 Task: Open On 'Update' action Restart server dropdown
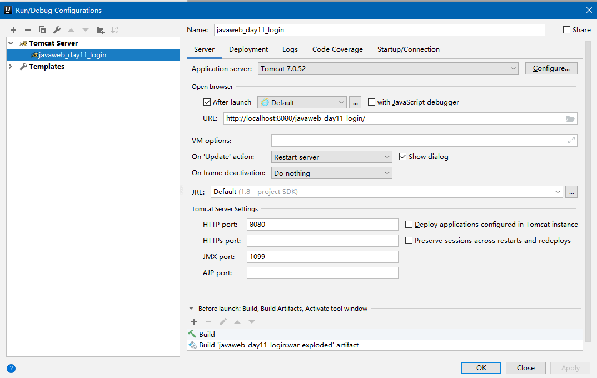(x=332, y=157)
